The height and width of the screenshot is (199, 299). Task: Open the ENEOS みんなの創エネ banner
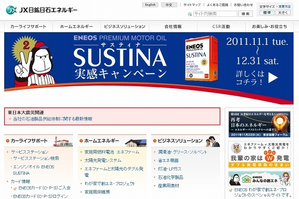(x=259, y=178)
